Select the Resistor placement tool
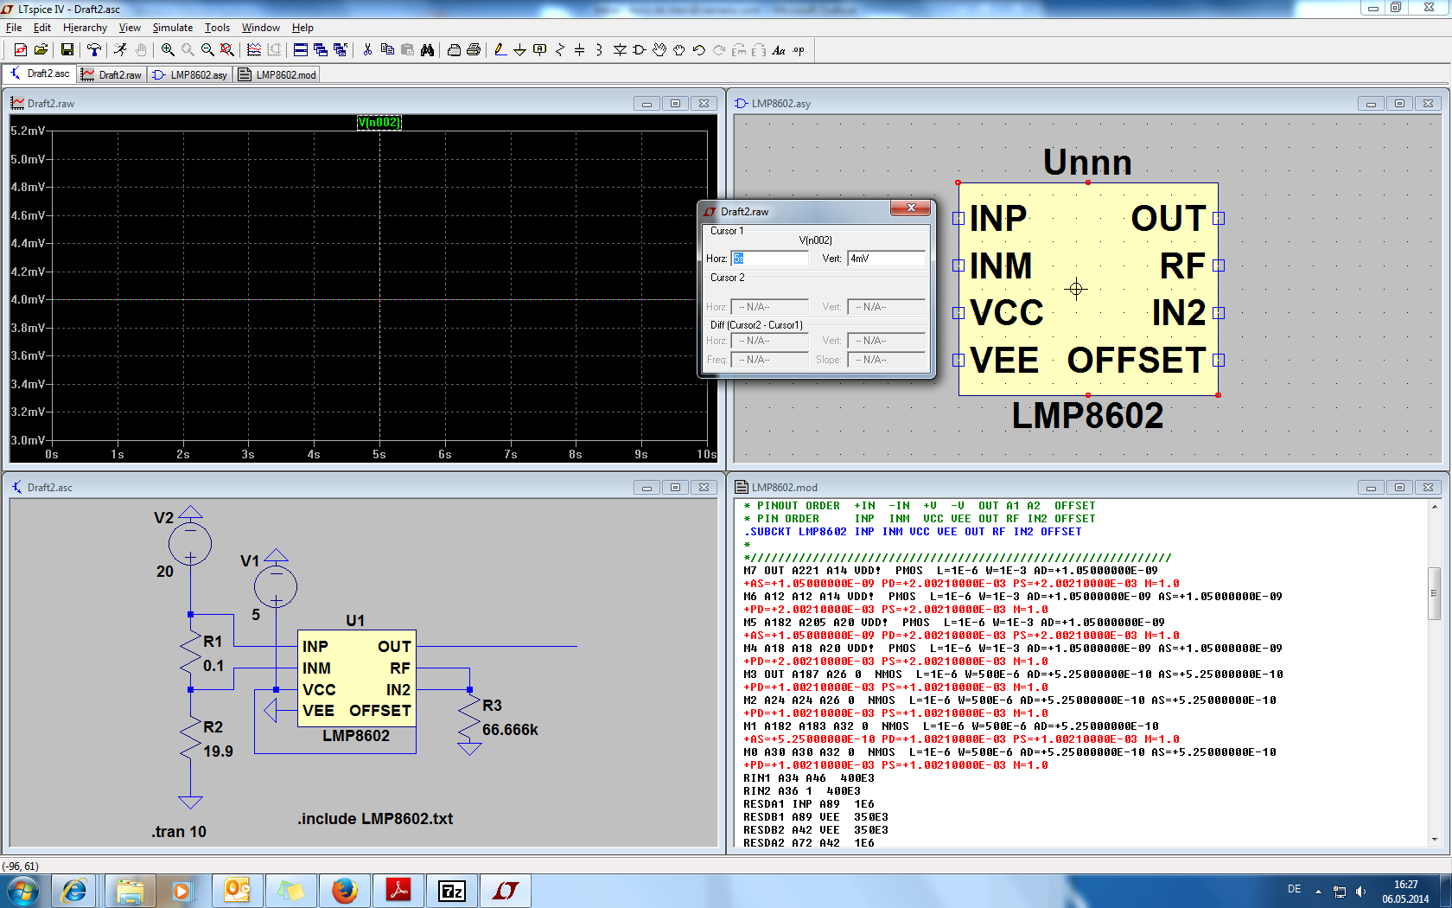 click(559, 50)
